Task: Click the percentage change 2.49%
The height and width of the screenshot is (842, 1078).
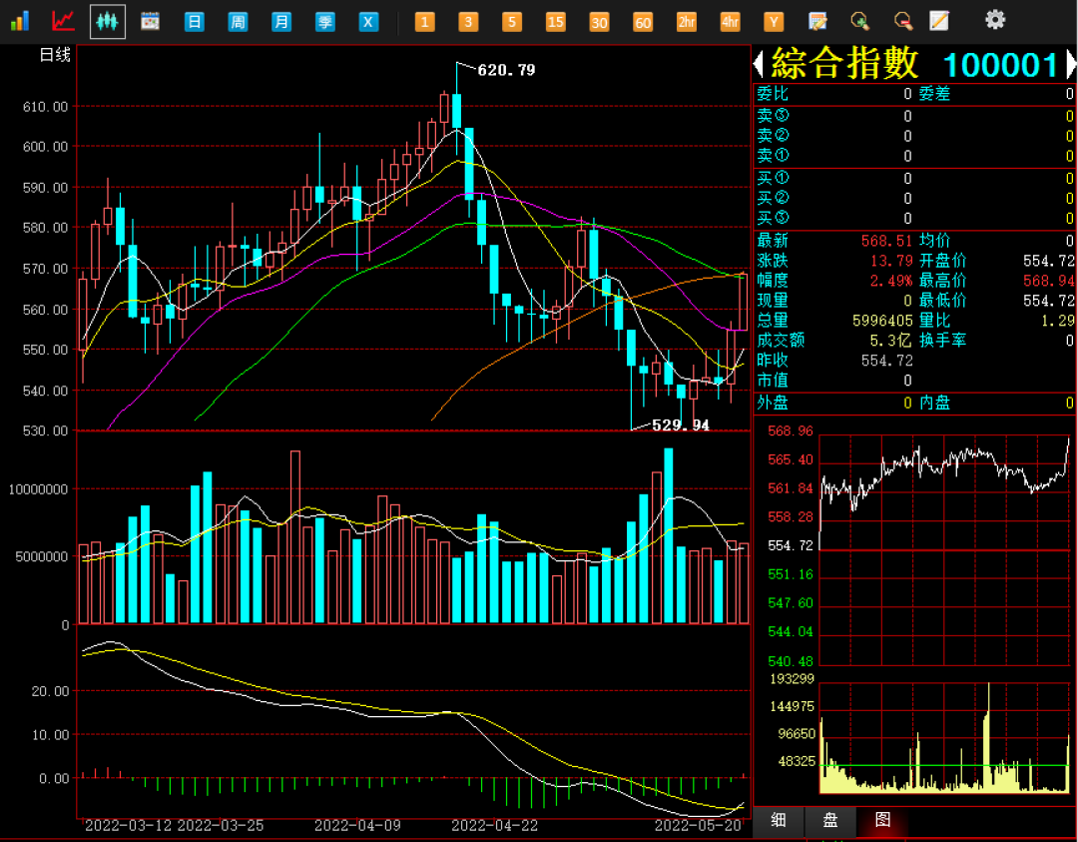Action: (x=891, y=281)
